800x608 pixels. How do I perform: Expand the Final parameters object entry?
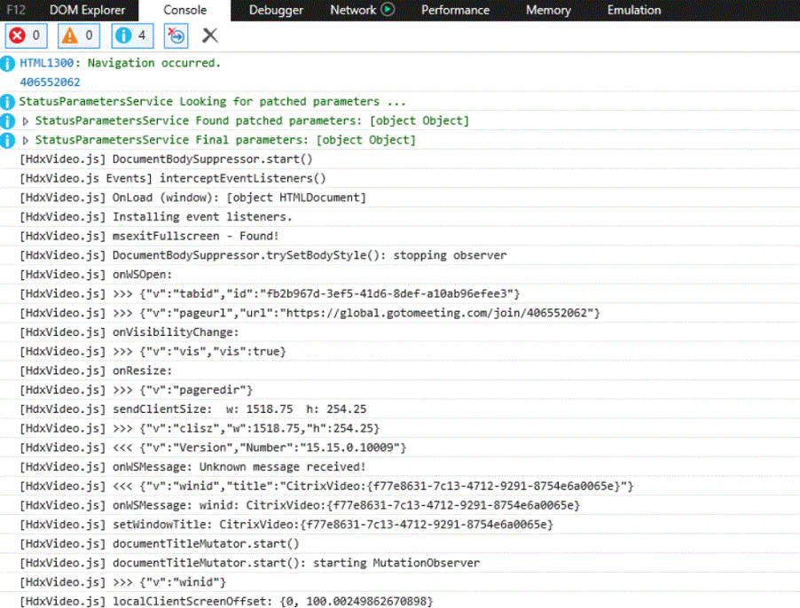pos(26,140)
